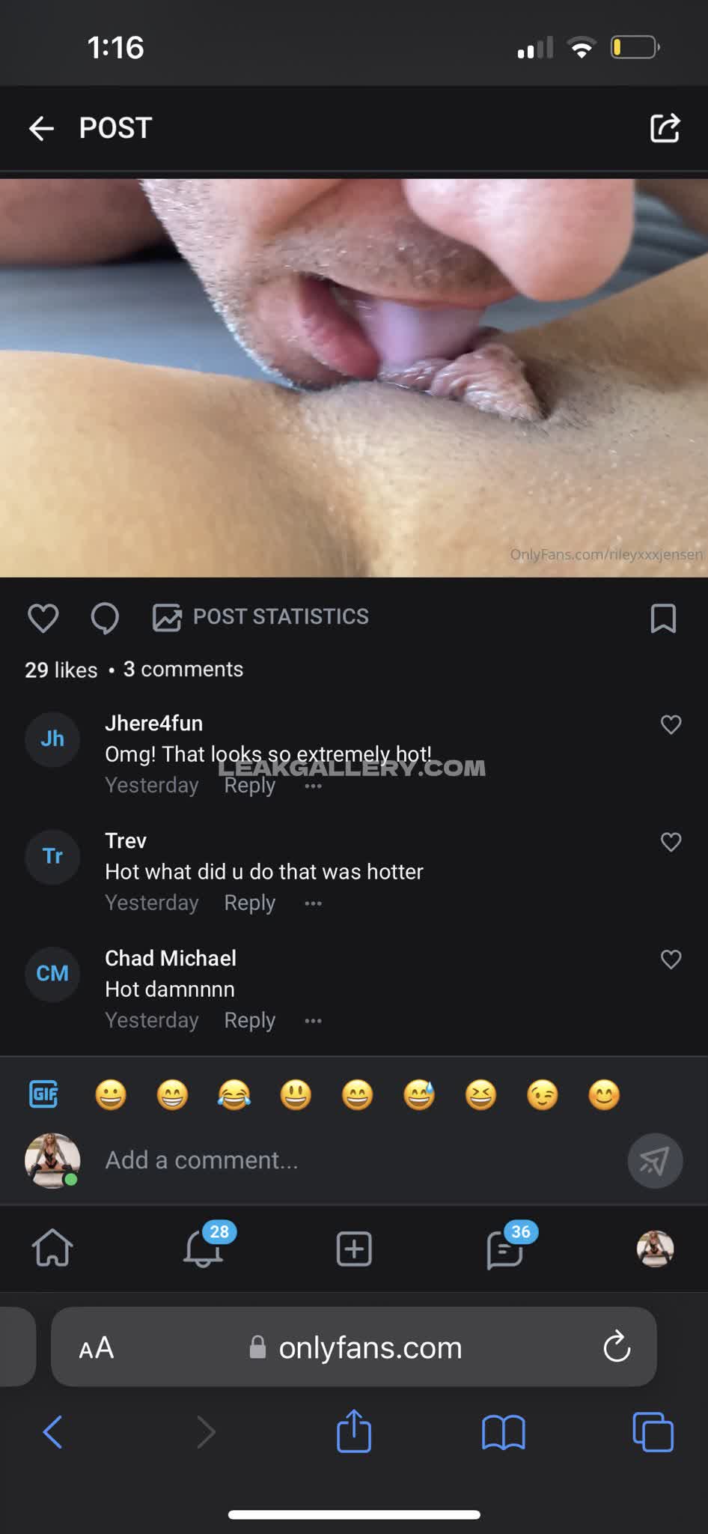Viewport: 708px width, 1534px height.
Task: Like the post with the heart icon
Action: coord(43,618)
